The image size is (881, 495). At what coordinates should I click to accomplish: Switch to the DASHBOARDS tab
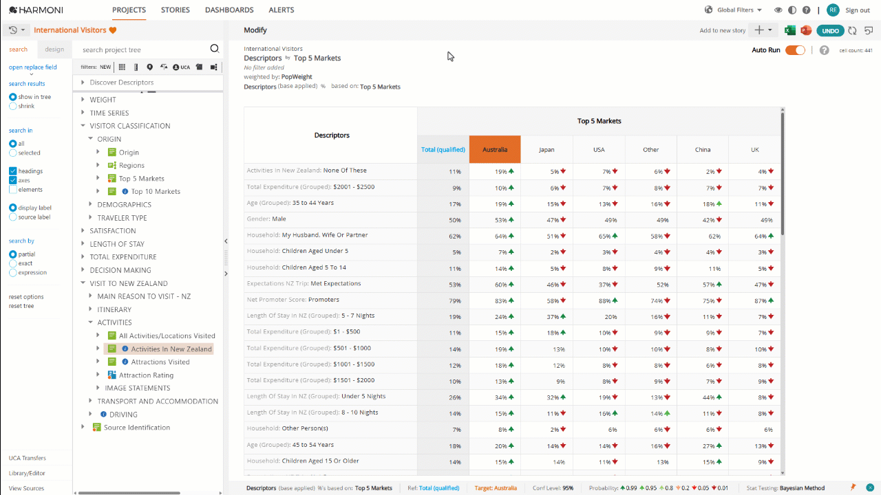tap(229, 10)
